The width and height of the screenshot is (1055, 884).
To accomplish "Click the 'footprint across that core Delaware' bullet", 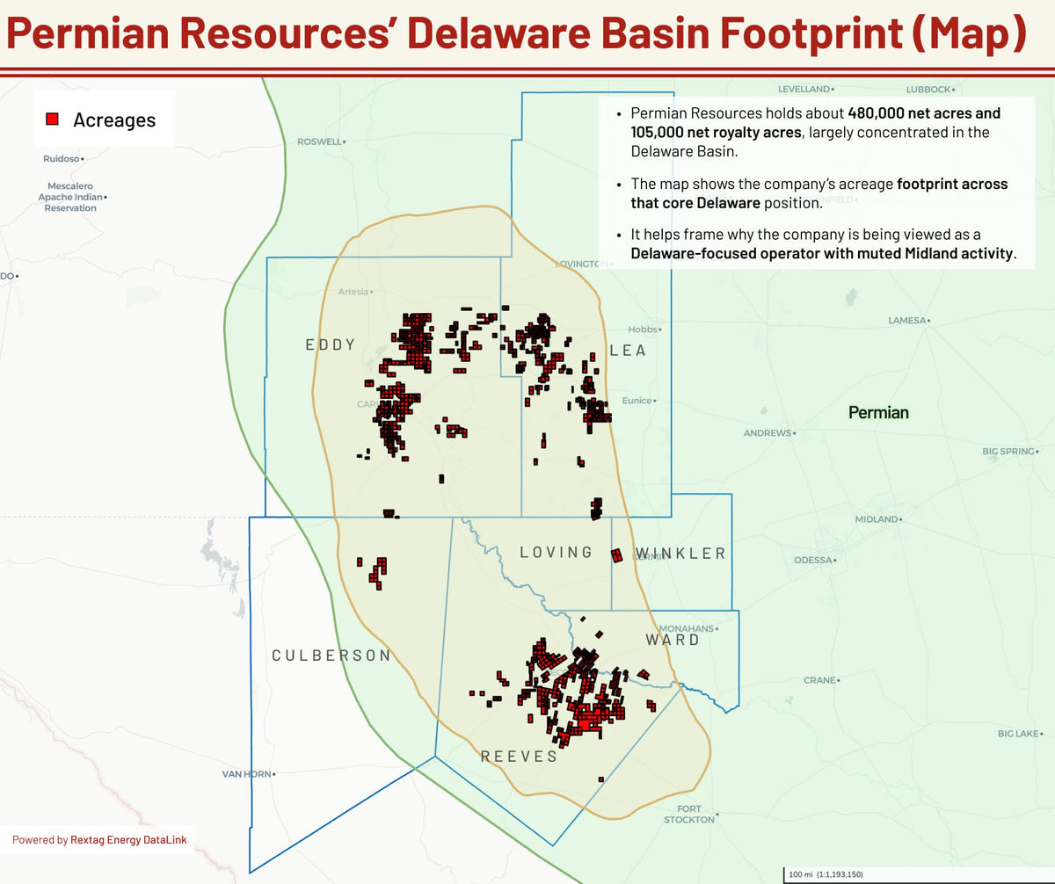I will coord(819,193).
